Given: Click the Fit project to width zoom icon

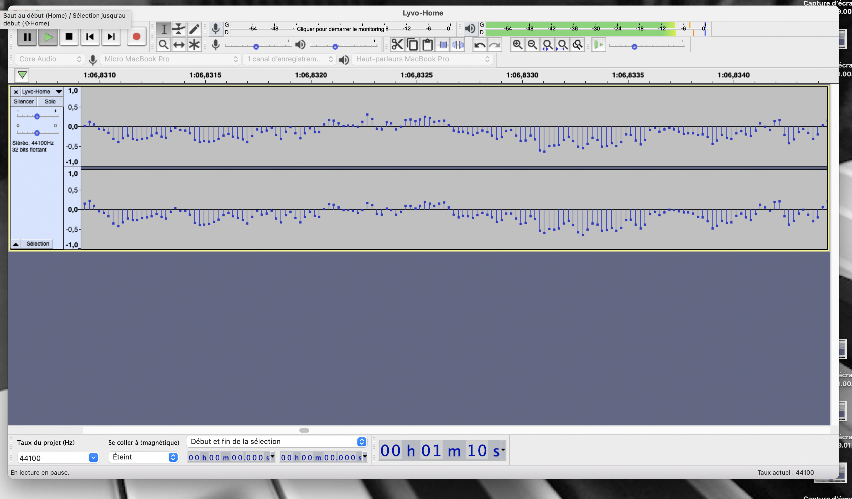Looking at the screenshot, I should click(562, 45).
